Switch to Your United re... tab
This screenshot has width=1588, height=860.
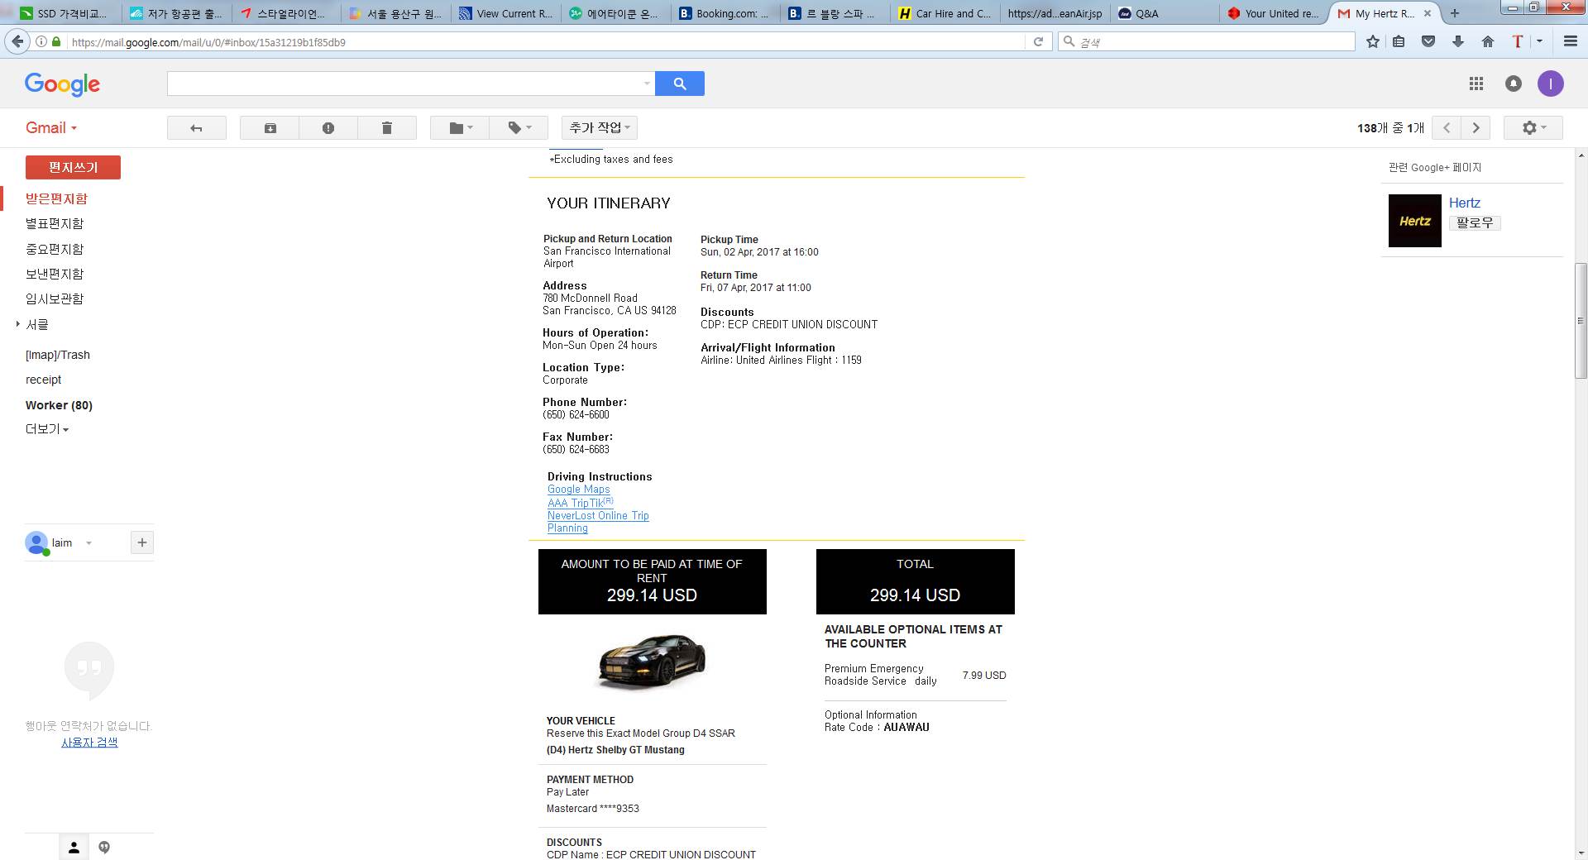point(1273,13)
